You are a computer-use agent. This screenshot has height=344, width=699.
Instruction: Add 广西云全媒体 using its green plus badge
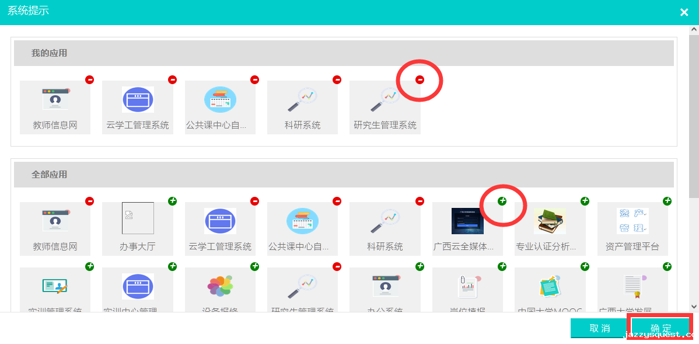(502, 201)
